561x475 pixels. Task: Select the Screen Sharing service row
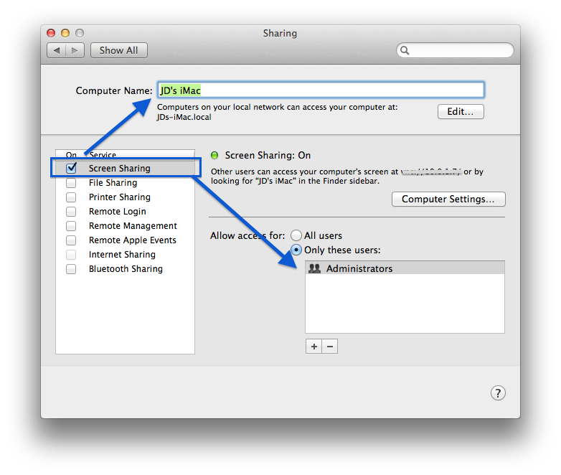click(126, 168)
